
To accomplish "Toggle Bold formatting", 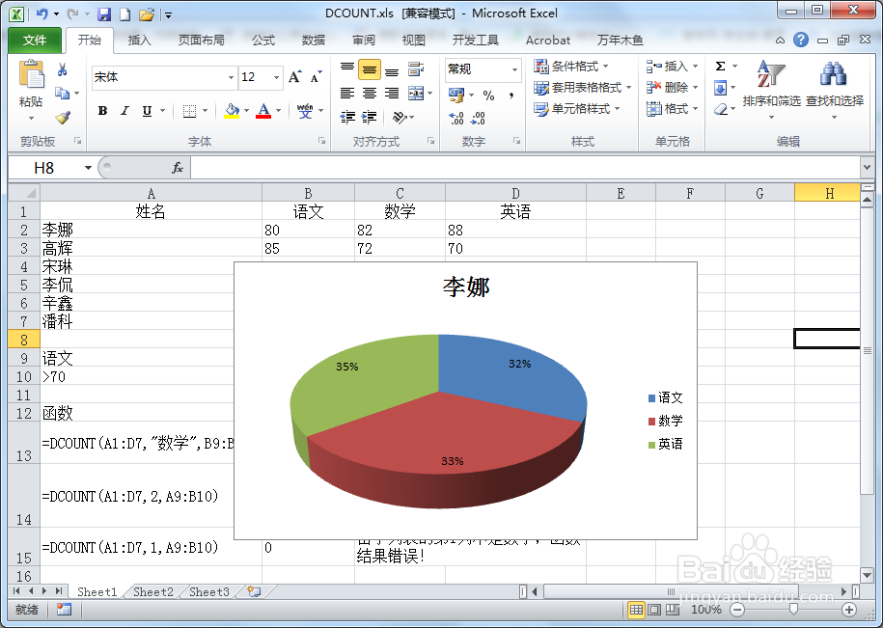I will [102, 111].
